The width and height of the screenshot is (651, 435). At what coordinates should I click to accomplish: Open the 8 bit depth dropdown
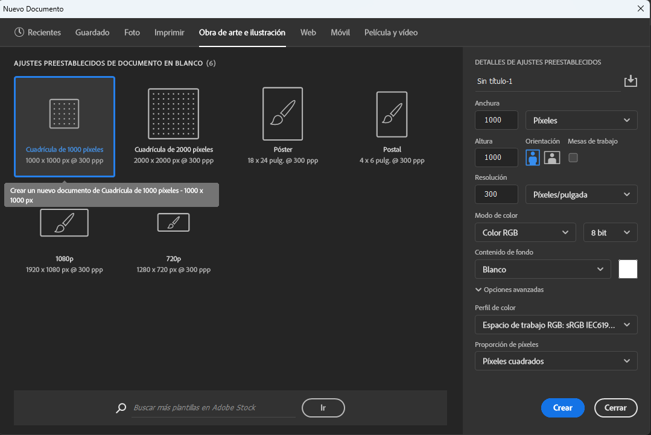click(x=611, y=232)
